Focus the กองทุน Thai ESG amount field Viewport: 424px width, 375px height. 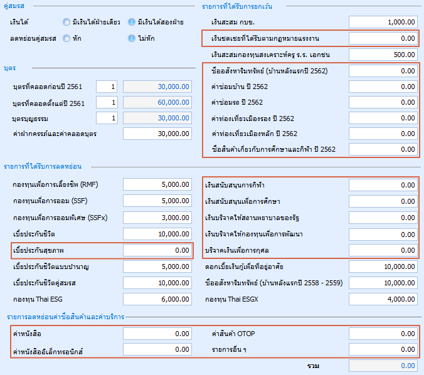coord(157,299)
